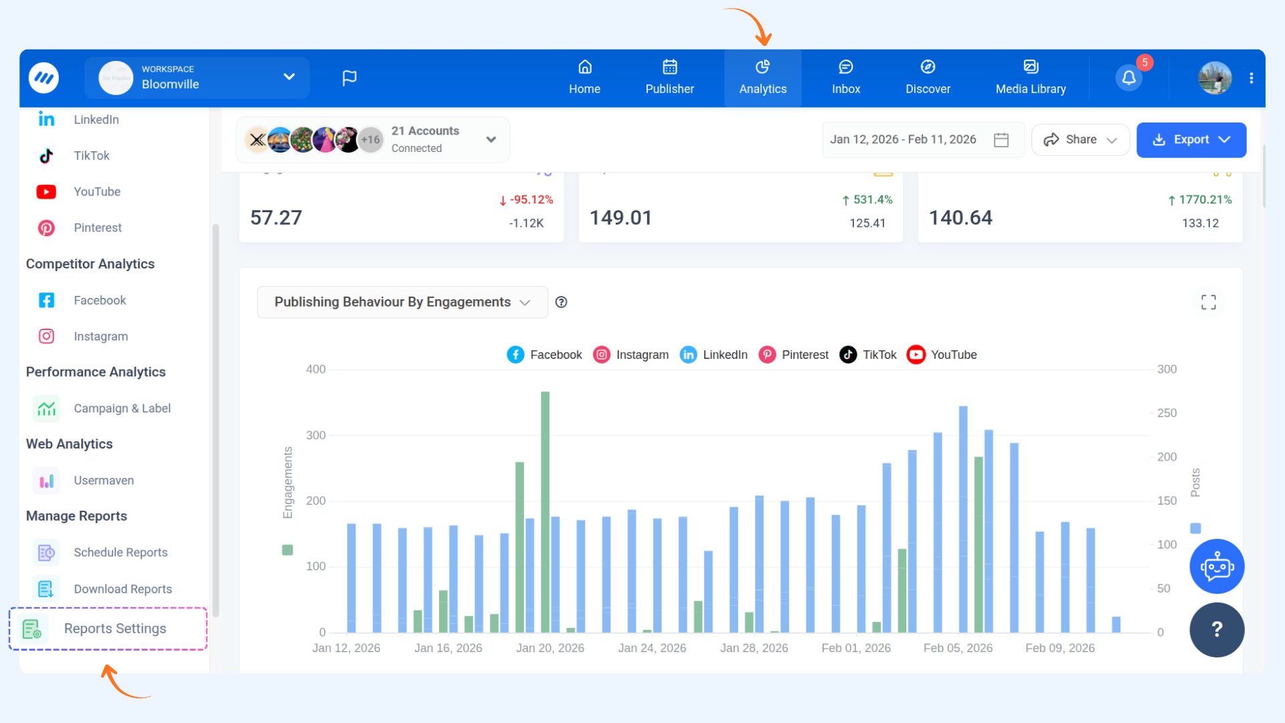The width and height of the screenshot is (1285, 723).
Task: Open Publishing Behaviour By Engagements dropdown
Action: (x=402, y=303)
